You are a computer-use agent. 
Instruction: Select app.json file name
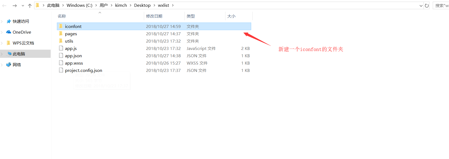[x=73, y=56]
